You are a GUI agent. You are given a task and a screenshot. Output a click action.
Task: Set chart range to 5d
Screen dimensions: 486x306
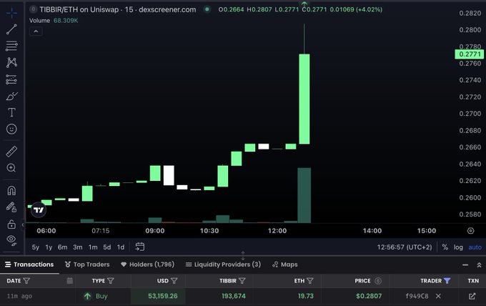pyautogui.click(x=107, y=247)
